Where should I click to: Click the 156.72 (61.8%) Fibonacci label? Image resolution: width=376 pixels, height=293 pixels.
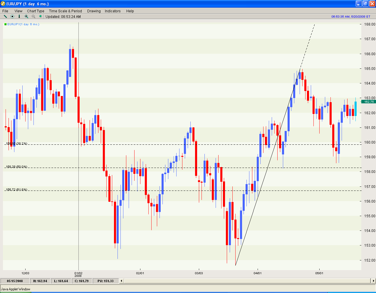pyautogui.click(x=16, y=190)
